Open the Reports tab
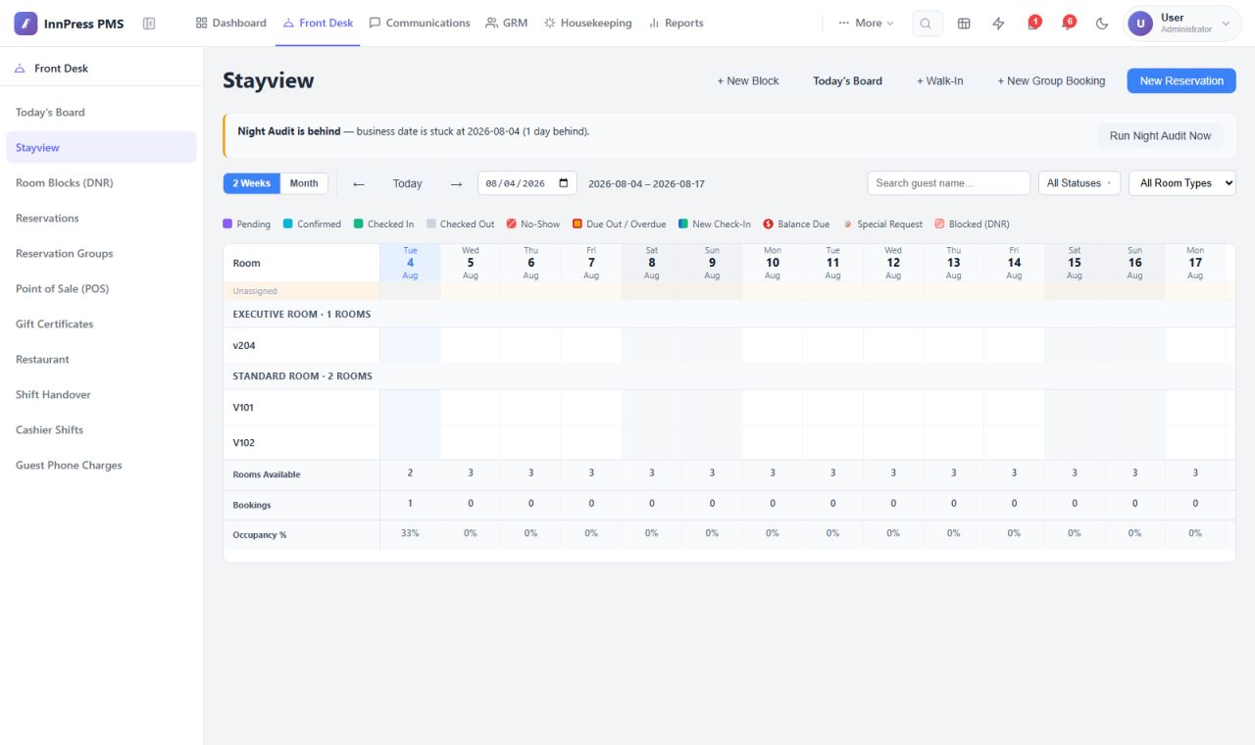The height and width of the screenshot is (745, 1255). 677,24
